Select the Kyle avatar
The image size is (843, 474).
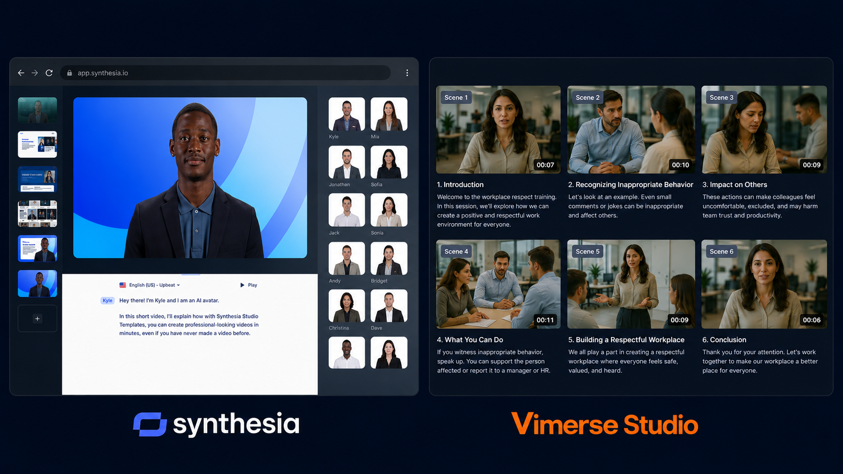pyautogui.click(x=347, y=114)
